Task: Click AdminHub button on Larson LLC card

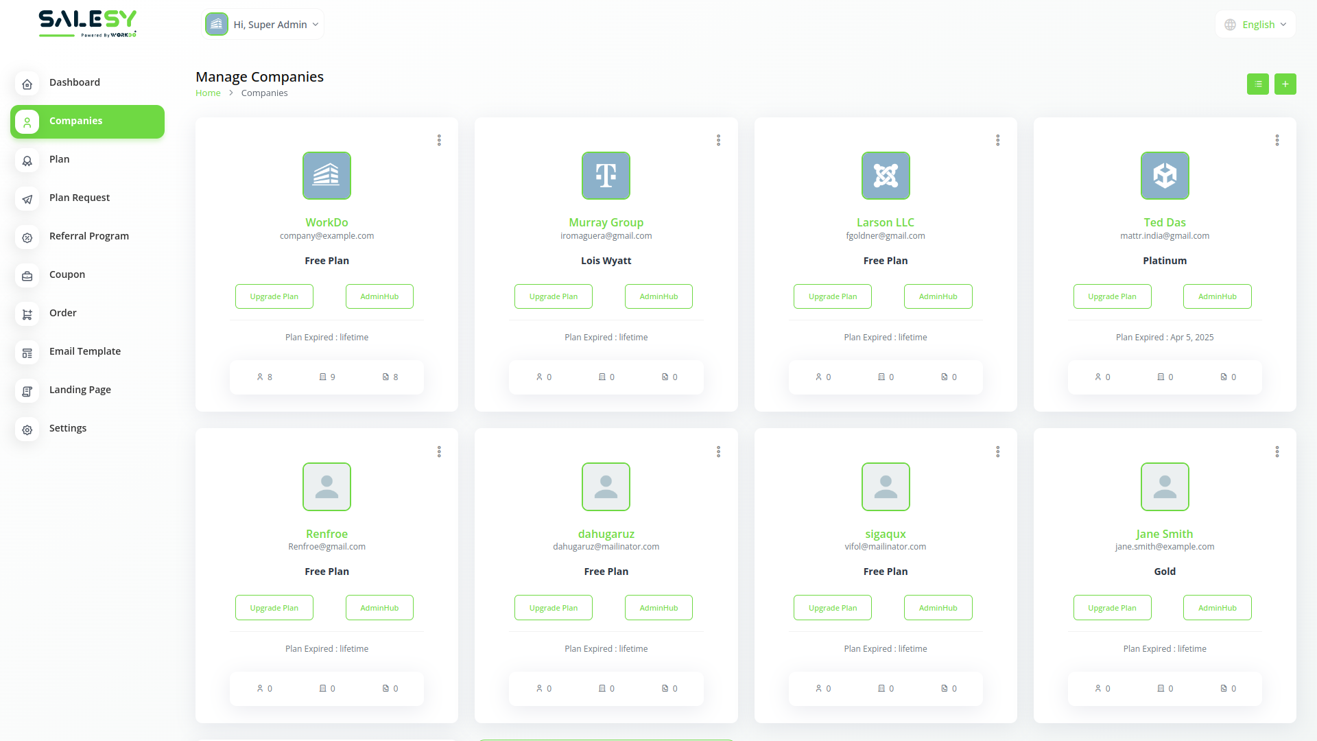Action: coord(938,296)
